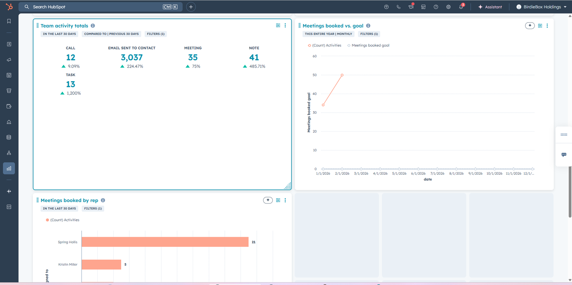Open the Reporting bar-chart sidebar icon
The height and width of the screenshot is (285, 572).
[x=9, y=168]
